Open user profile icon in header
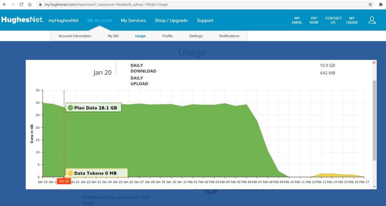Viewport: 386px width, 206px height. (372, 20)
